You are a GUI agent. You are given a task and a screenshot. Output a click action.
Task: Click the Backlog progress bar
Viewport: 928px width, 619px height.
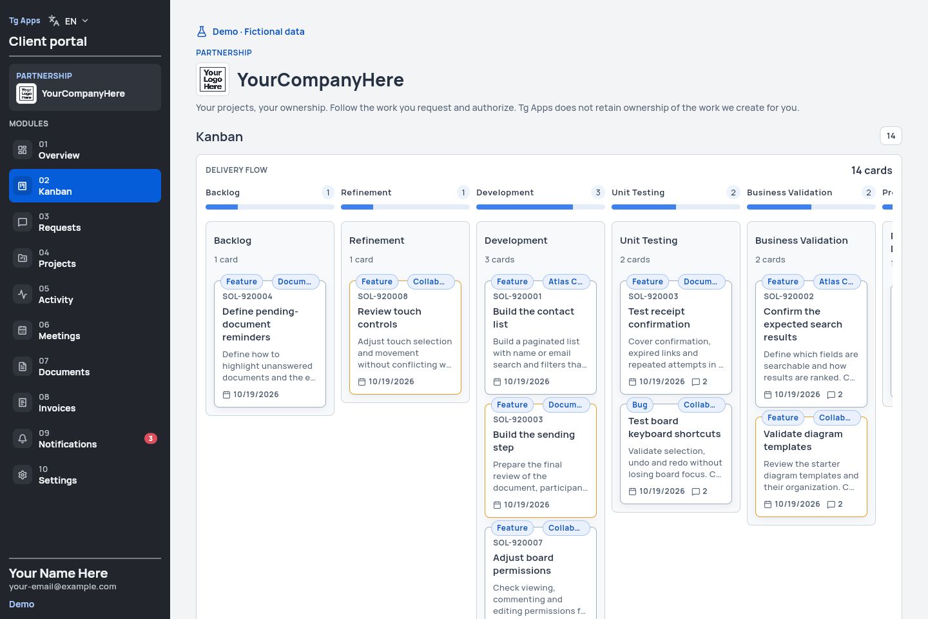click(x=270, y=207)
